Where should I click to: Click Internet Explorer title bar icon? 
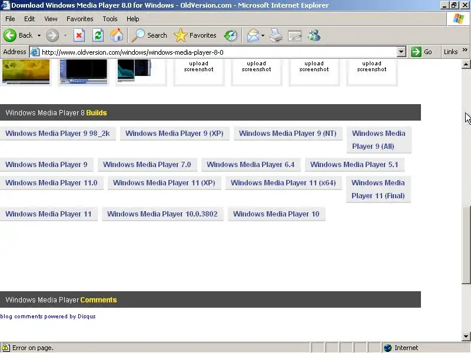click(5, 5)
